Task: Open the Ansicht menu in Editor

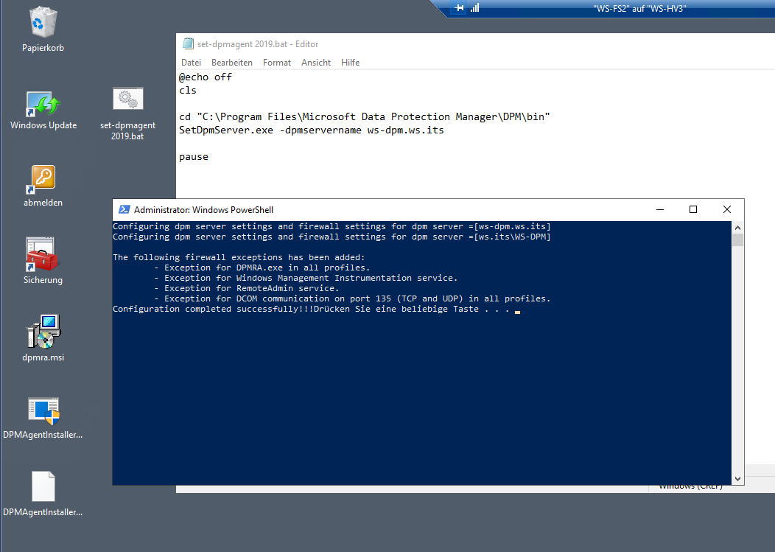Action: click(316, 63)
